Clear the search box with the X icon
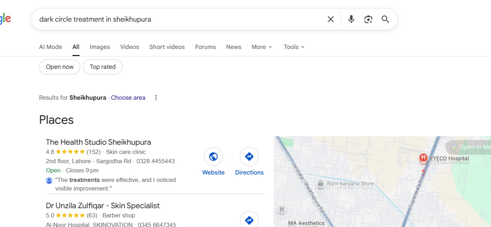 331,19
